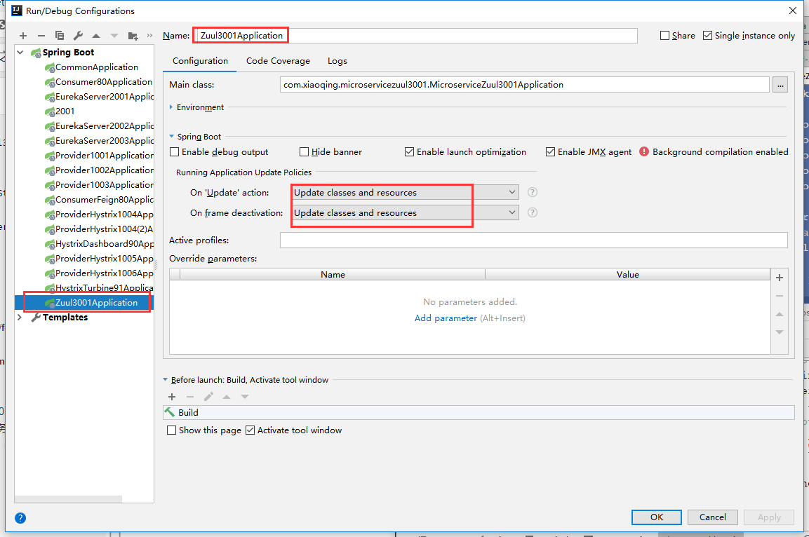Image resolution: width=809 pixels, height=537 pixels.
Task: Move configuration down arrow in tree toolbar
Action: tap(114, 36)
